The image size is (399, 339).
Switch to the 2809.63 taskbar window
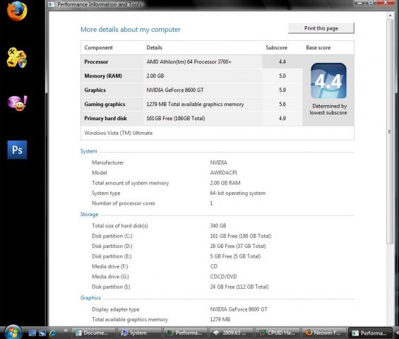(231, 333)
